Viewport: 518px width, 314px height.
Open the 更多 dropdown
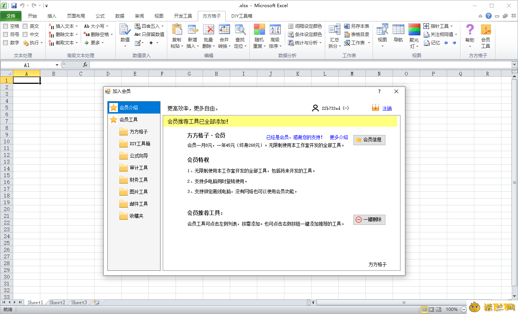pyautogui.click(x=94, y=42)
